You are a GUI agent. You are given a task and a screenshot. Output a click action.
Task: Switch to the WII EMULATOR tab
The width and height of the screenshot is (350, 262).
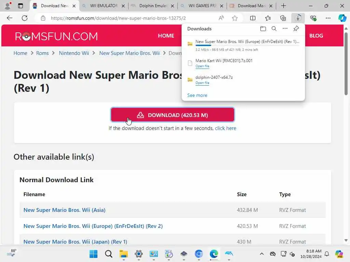(x=104, y=6)
